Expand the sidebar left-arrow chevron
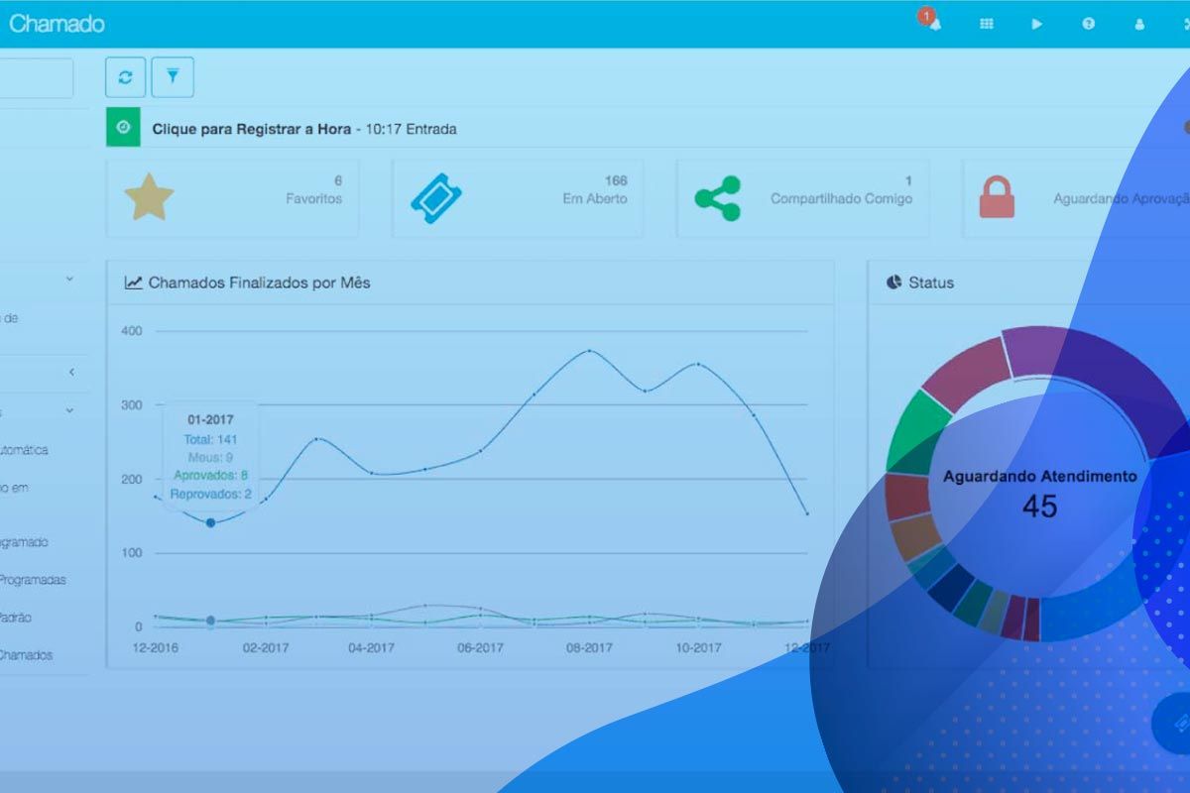1190x793 pixels. tap(71, 372)
